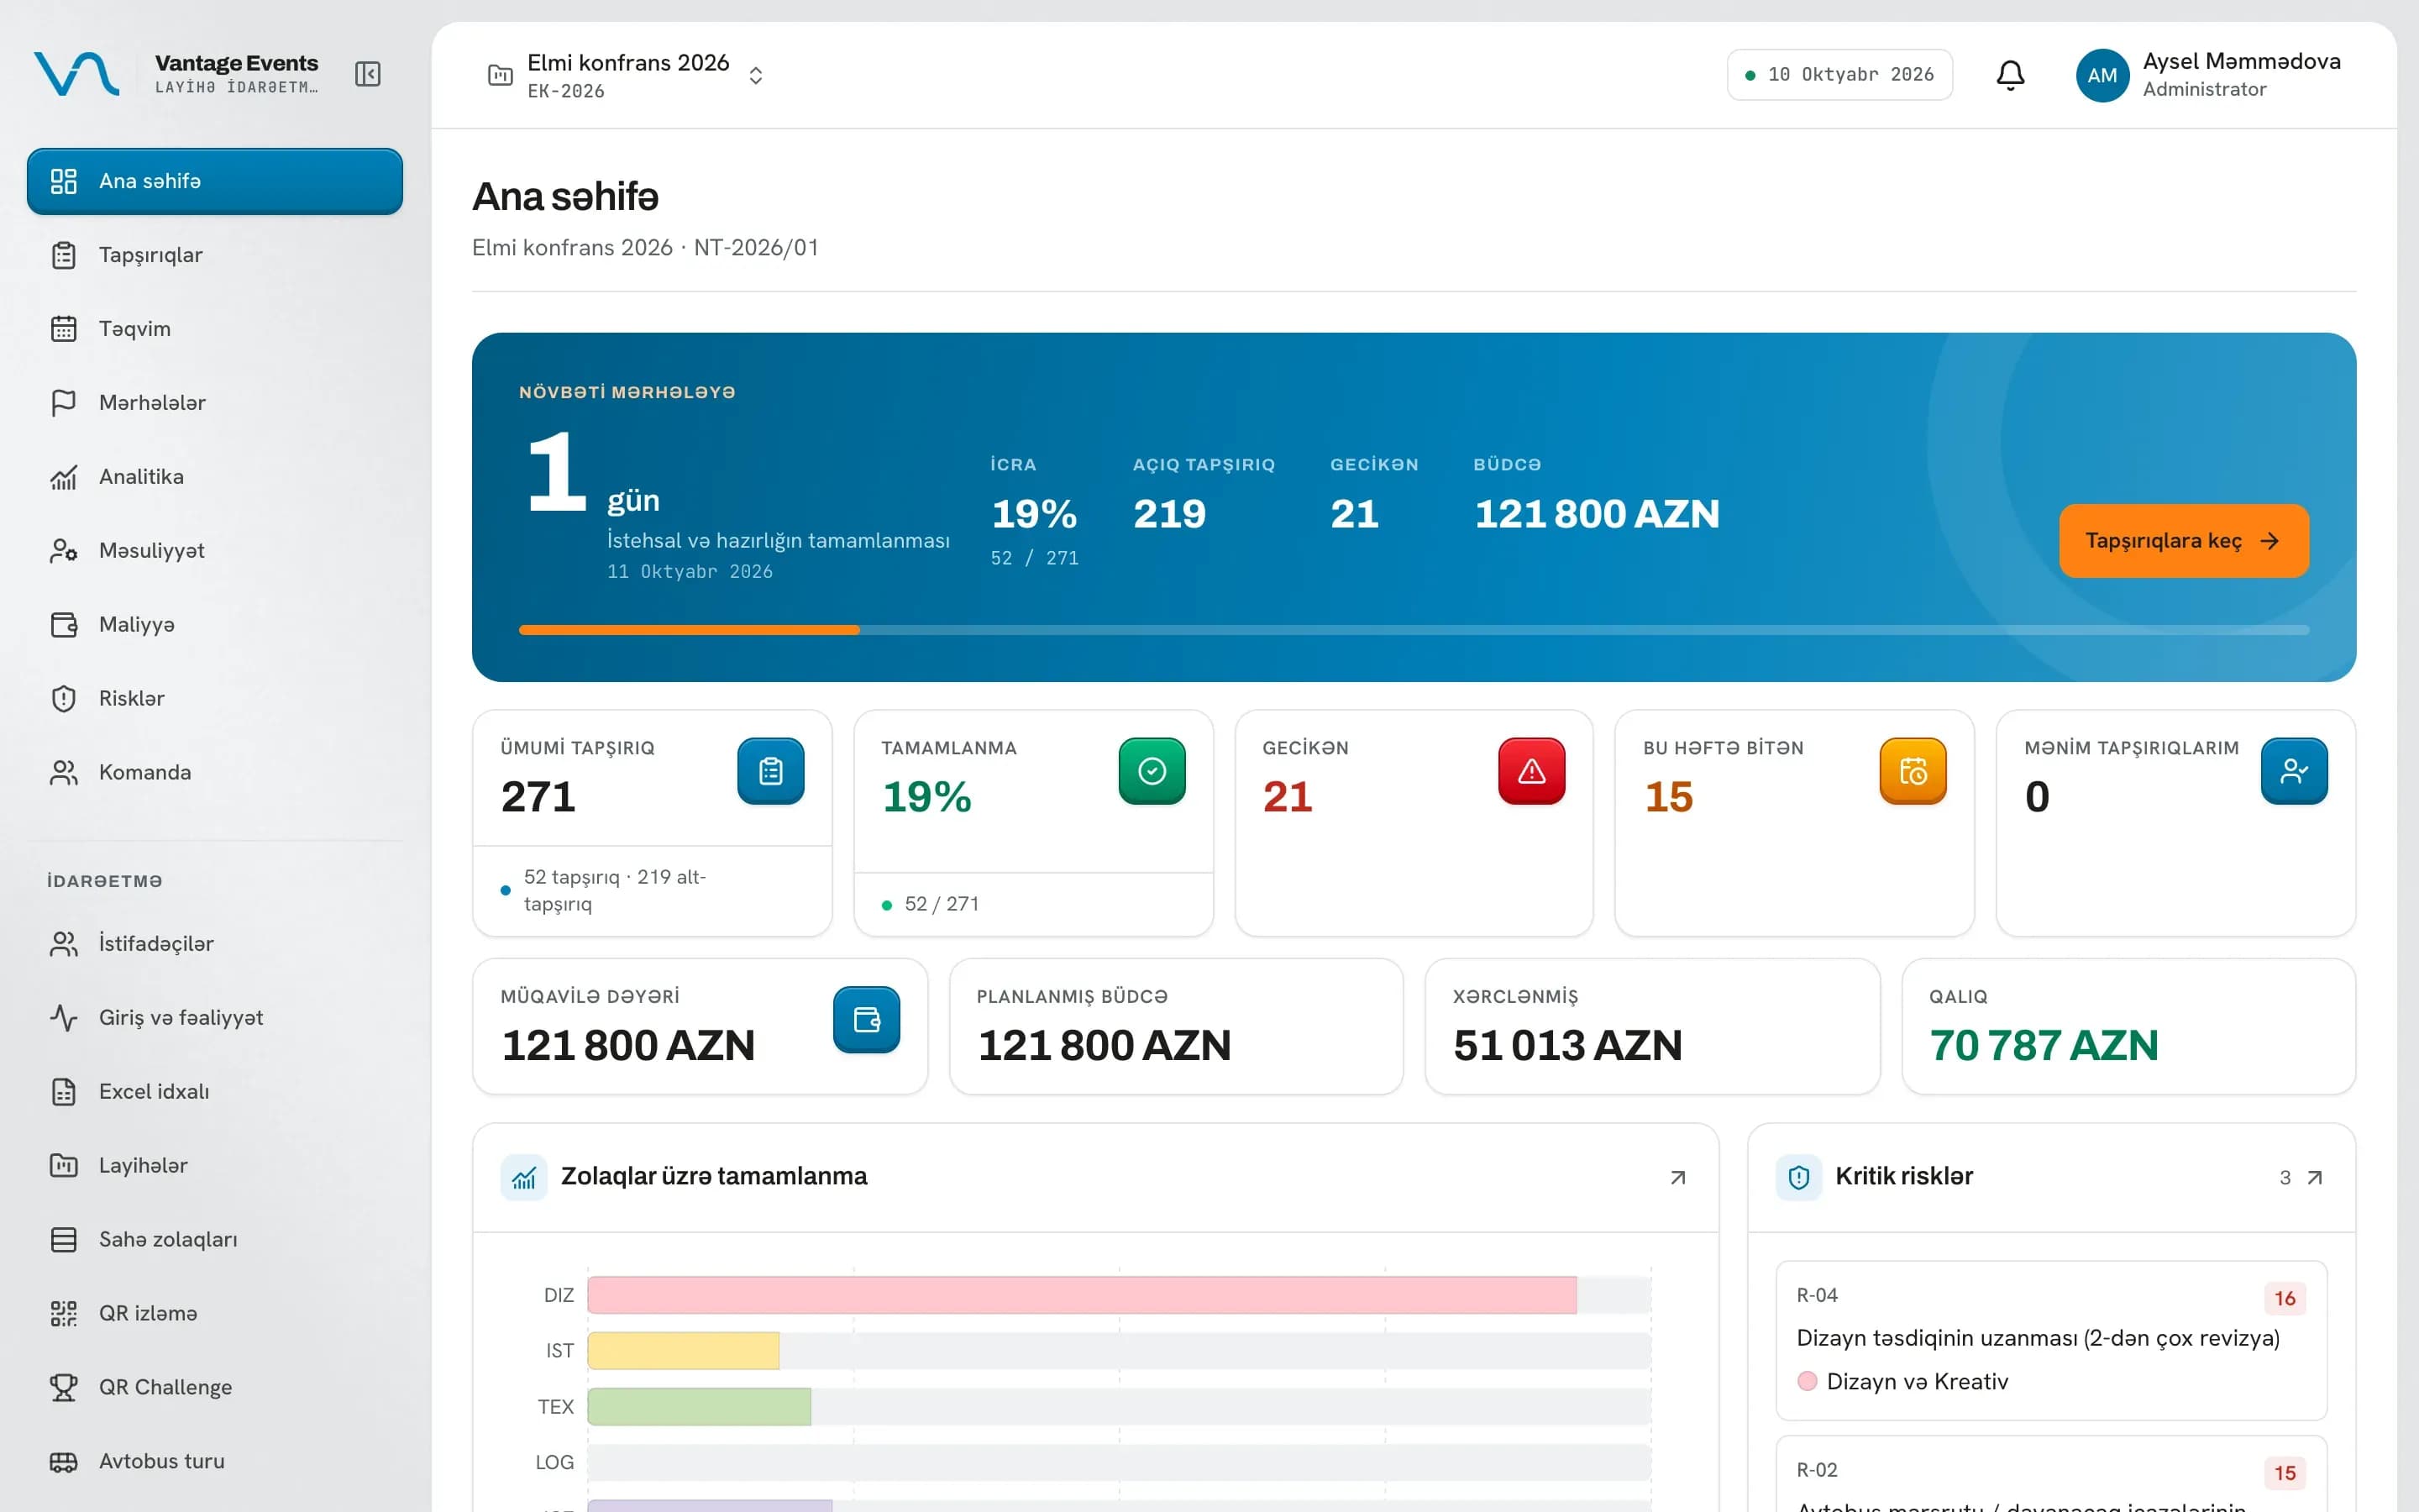The width and height of the screenshot is (2419, 1512).
Task: Click the chart icon beside Zolaqlar üzrə tamamlanma
Action: 524,1177
